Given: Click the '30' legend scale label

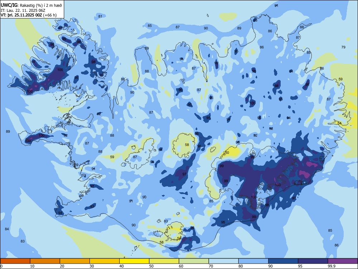Looking at the screenshot, I should [x=92, y=266].
